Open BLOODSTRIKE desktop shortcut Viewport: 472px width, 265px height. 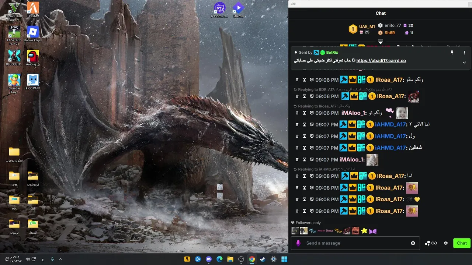point(14,58)
